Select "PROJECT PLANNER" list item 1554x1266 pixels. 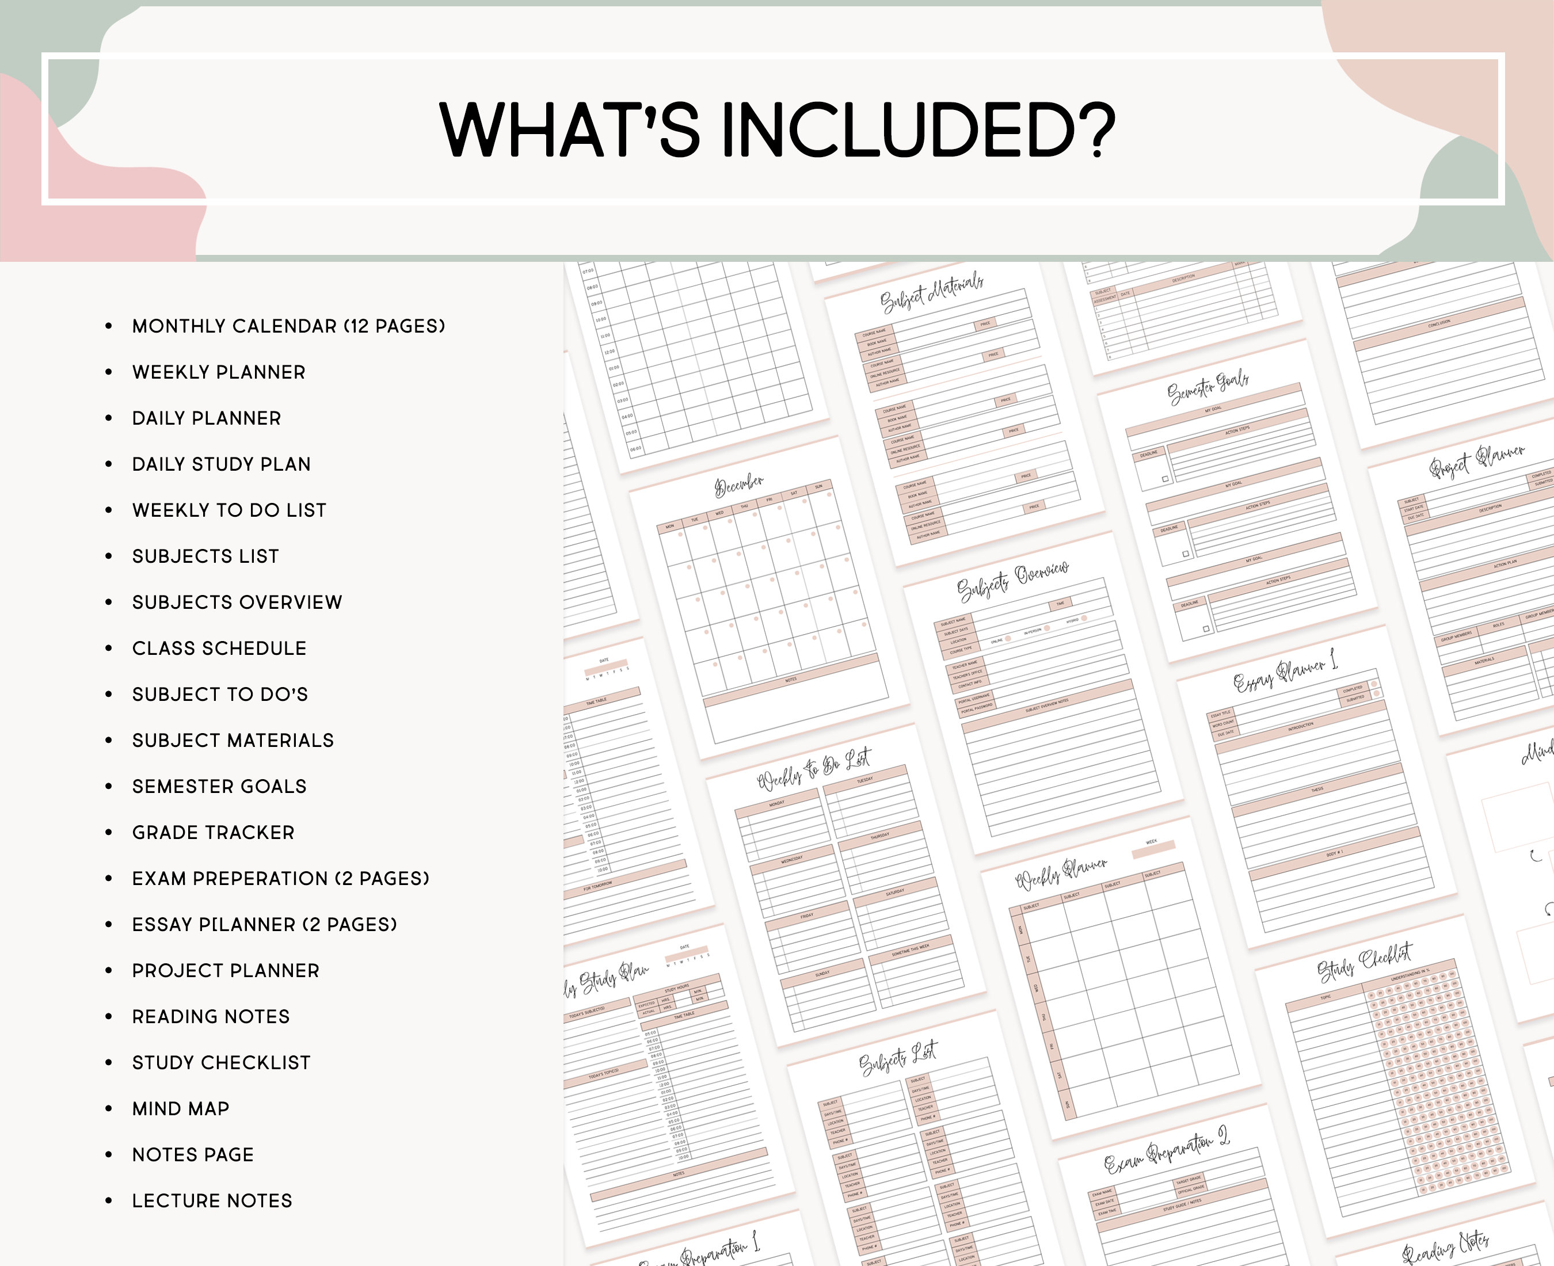click(226, 970)
